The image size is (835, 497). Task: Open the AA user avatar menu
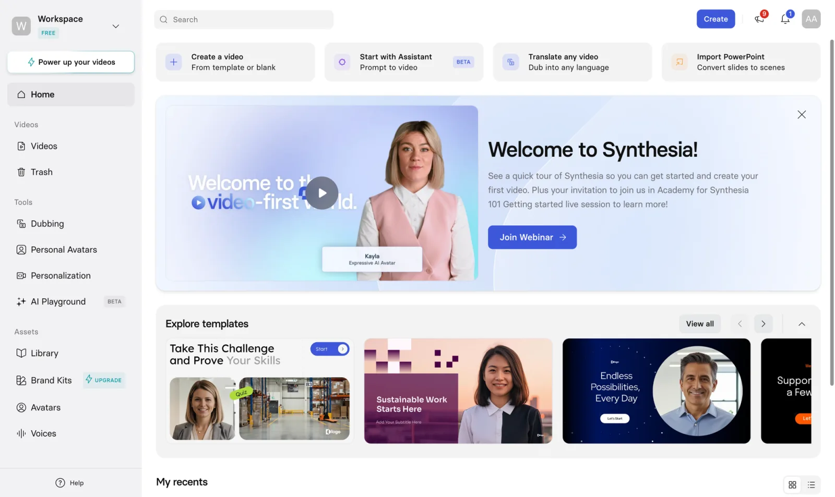point(811,19)
